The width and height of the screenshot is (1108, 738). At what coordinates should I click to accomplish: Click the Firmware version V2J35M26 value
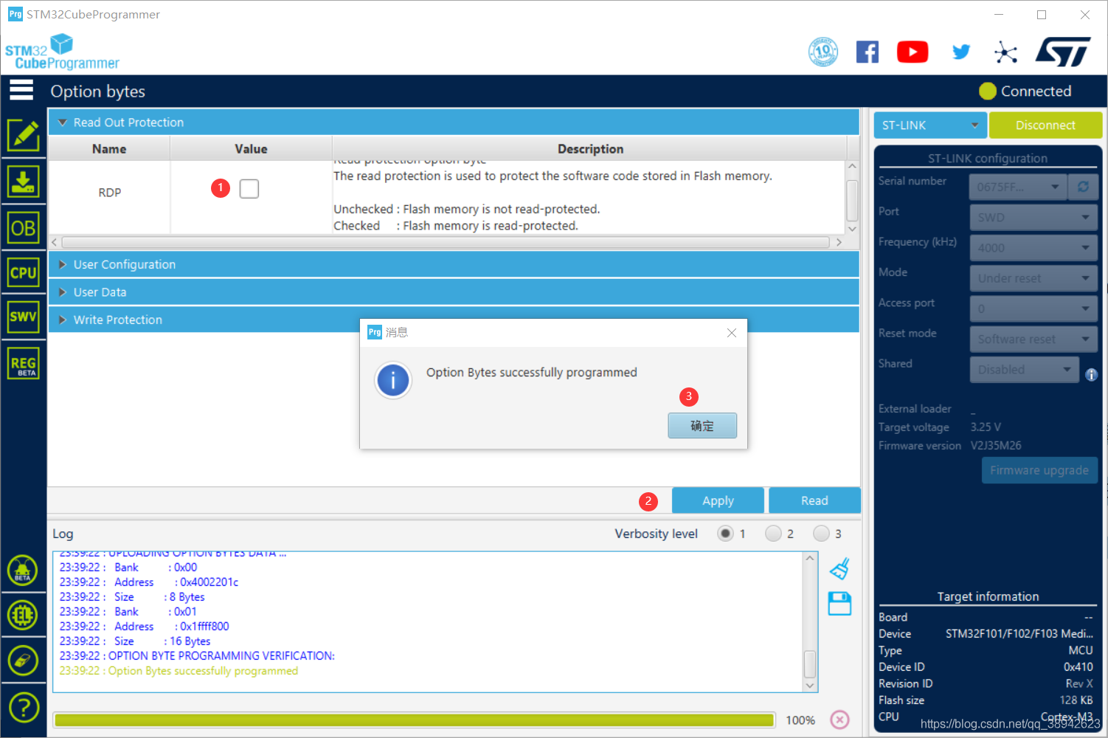tap(996, 446)
